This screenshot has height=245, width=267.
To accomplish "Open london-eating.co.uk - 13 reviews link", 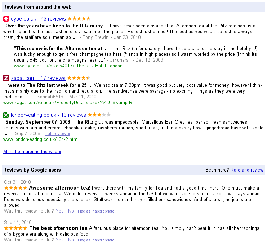I will coord(48,115).
